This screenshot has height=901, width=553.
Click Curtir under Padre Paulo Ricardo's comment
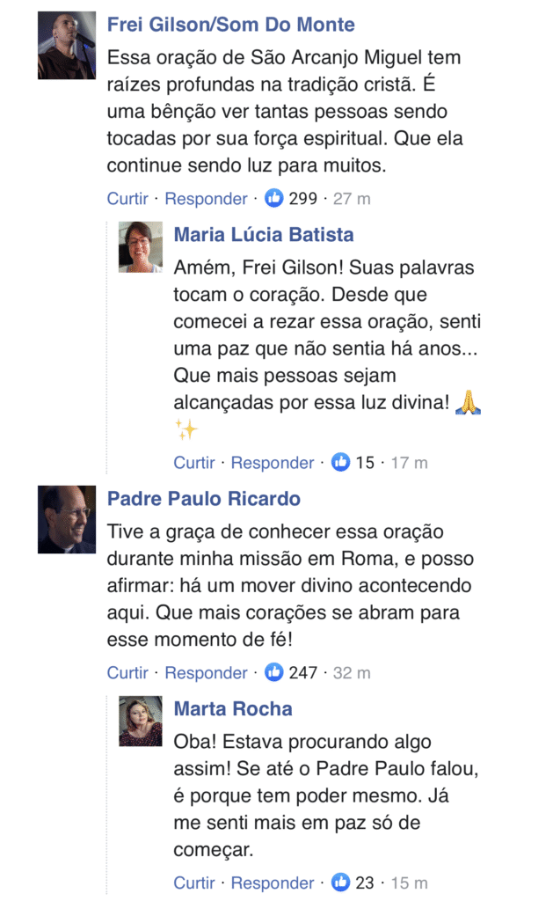(127, 673)
